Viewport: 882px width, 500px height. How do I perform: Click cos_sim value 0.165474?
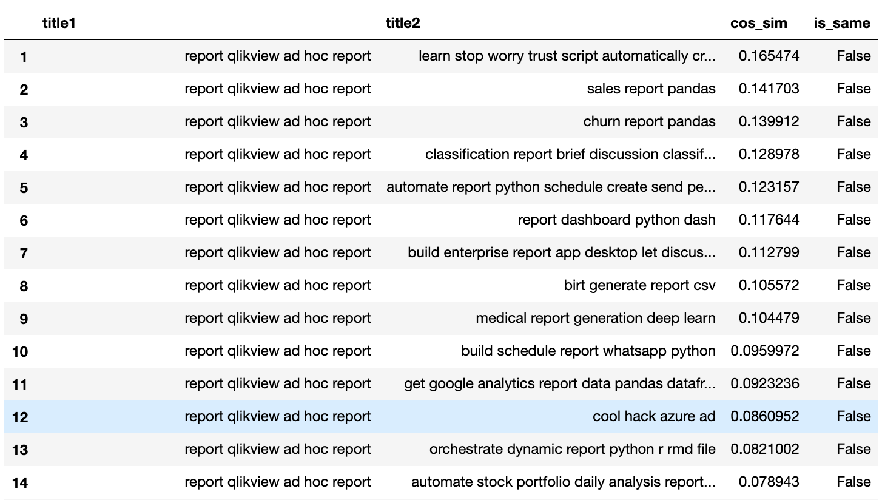(x=769, y=56)
